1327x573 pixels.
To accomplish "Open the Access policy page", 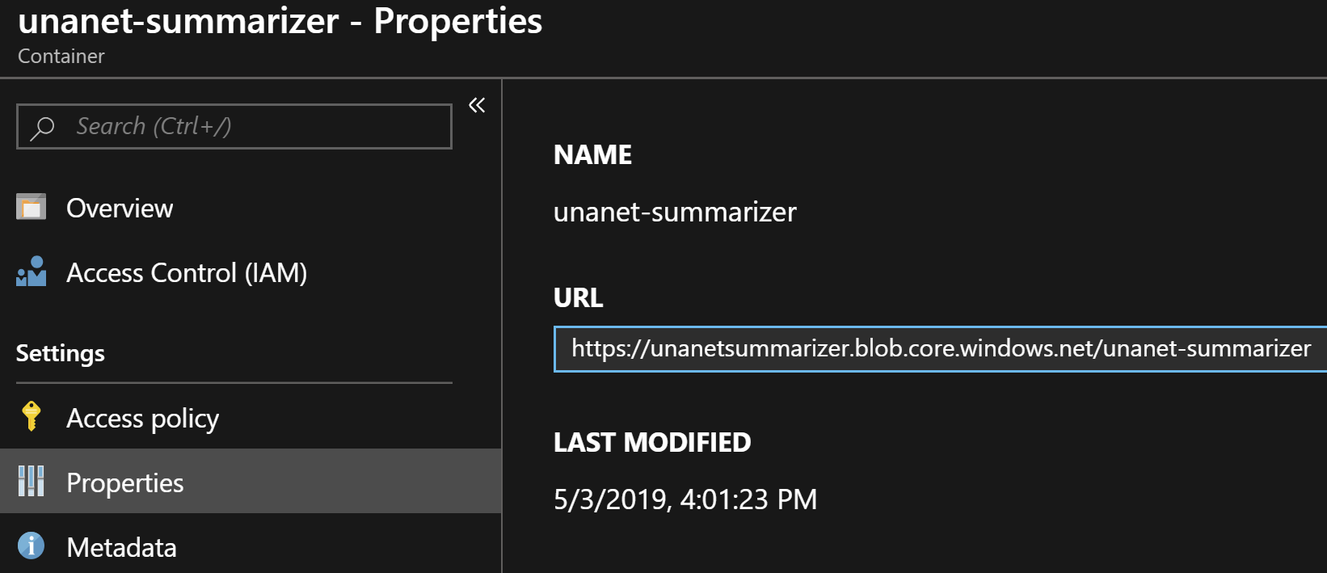I will (x=141, y=418).
